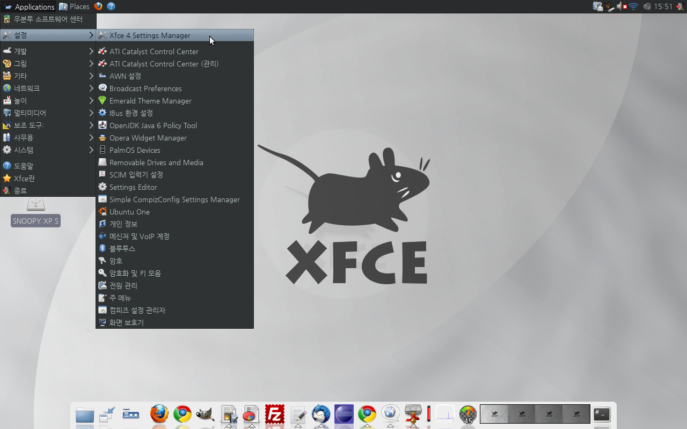Click the speedometer gauge showing 45
Image resolution: width=687 pixels, height=429 pixels.
click(x=468, y=414)
